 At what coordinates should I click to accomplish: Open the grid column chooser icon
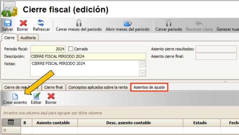pyautogui.click(x=11, y=122)
